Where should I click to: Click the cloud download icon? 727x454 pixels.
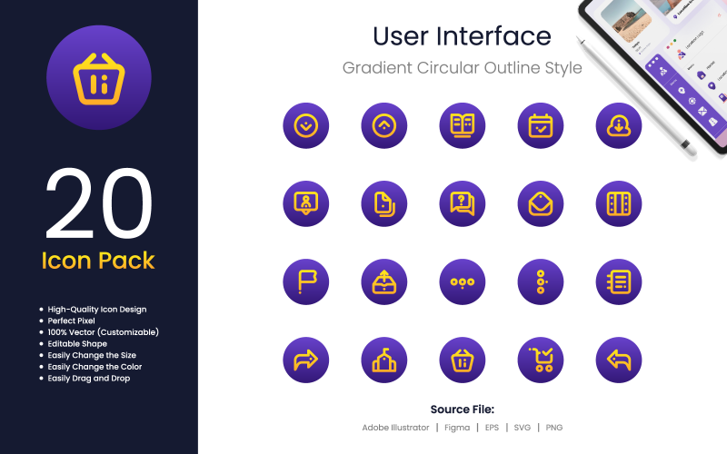[618, 126]
